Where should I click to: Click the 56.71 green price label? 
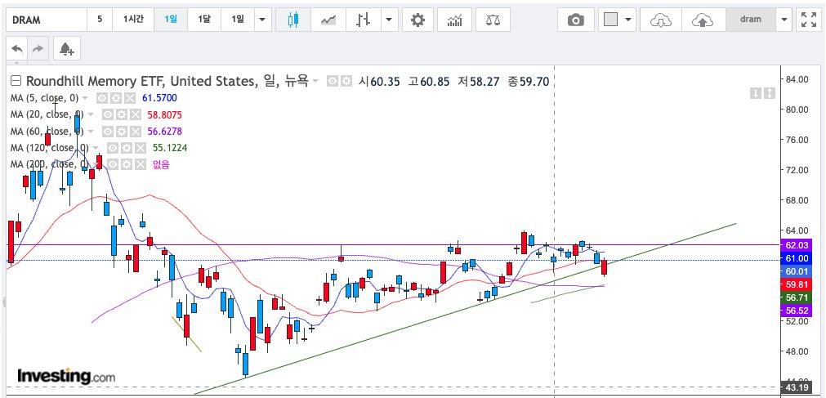tap(797, 297)
